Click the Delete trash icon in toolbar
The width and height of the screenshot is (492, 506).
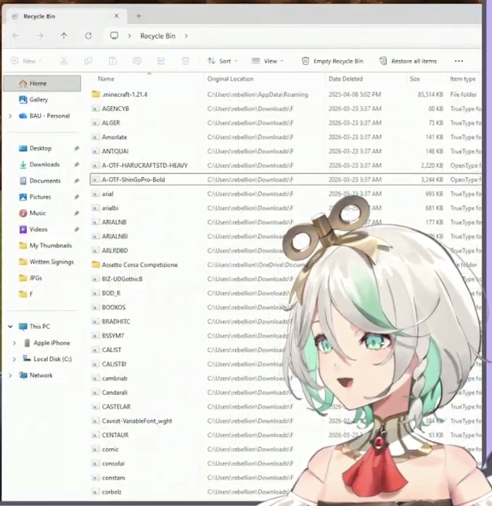(186, 61)
